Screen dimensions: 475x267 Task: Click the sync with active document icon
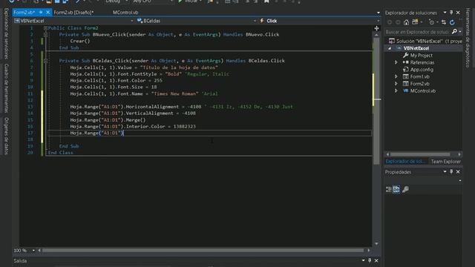coord(444,22)
